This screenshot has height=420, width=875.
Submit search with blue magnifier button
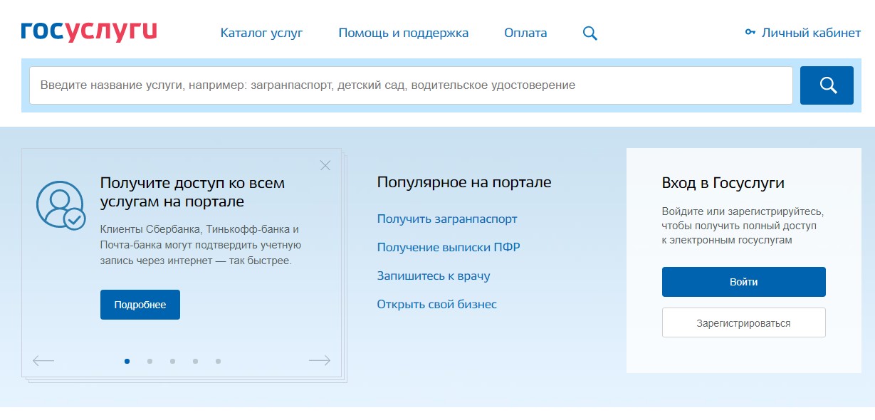827,85
